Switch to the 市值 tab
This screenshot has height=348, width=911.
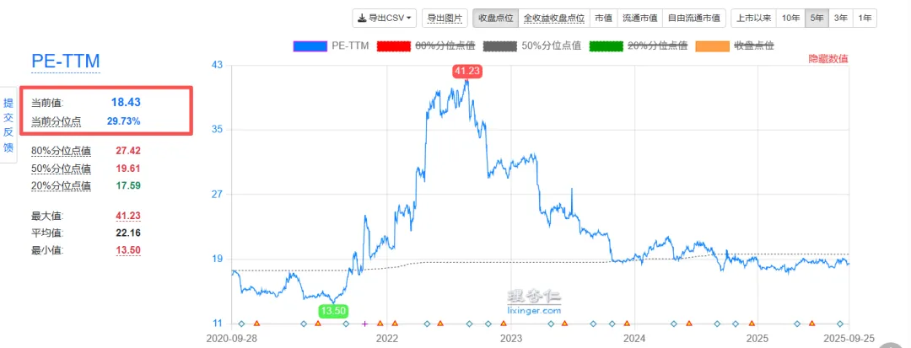coord(602,18)
